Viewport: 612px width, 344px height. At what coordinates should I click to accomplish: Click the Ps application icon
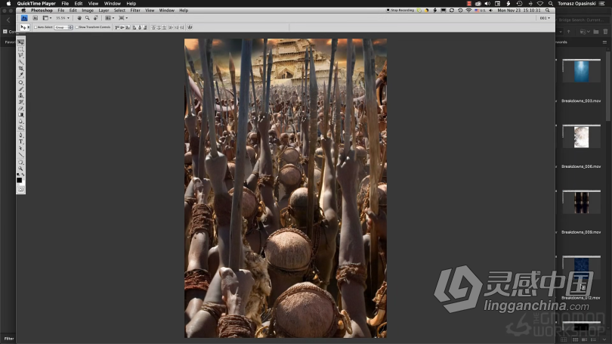(x=24, y=18)
